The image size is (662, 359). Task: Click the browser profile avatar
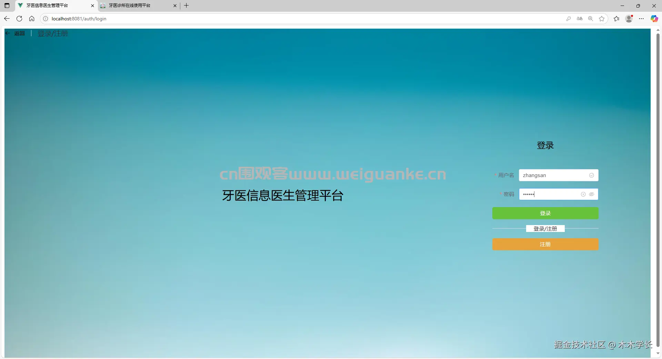click(x=629, y=19)
